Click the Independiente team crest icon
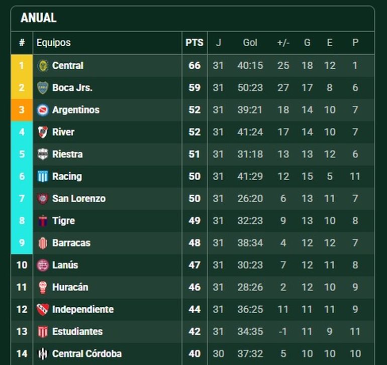Viewport: 387px width, 365px height. coord(43,309)
